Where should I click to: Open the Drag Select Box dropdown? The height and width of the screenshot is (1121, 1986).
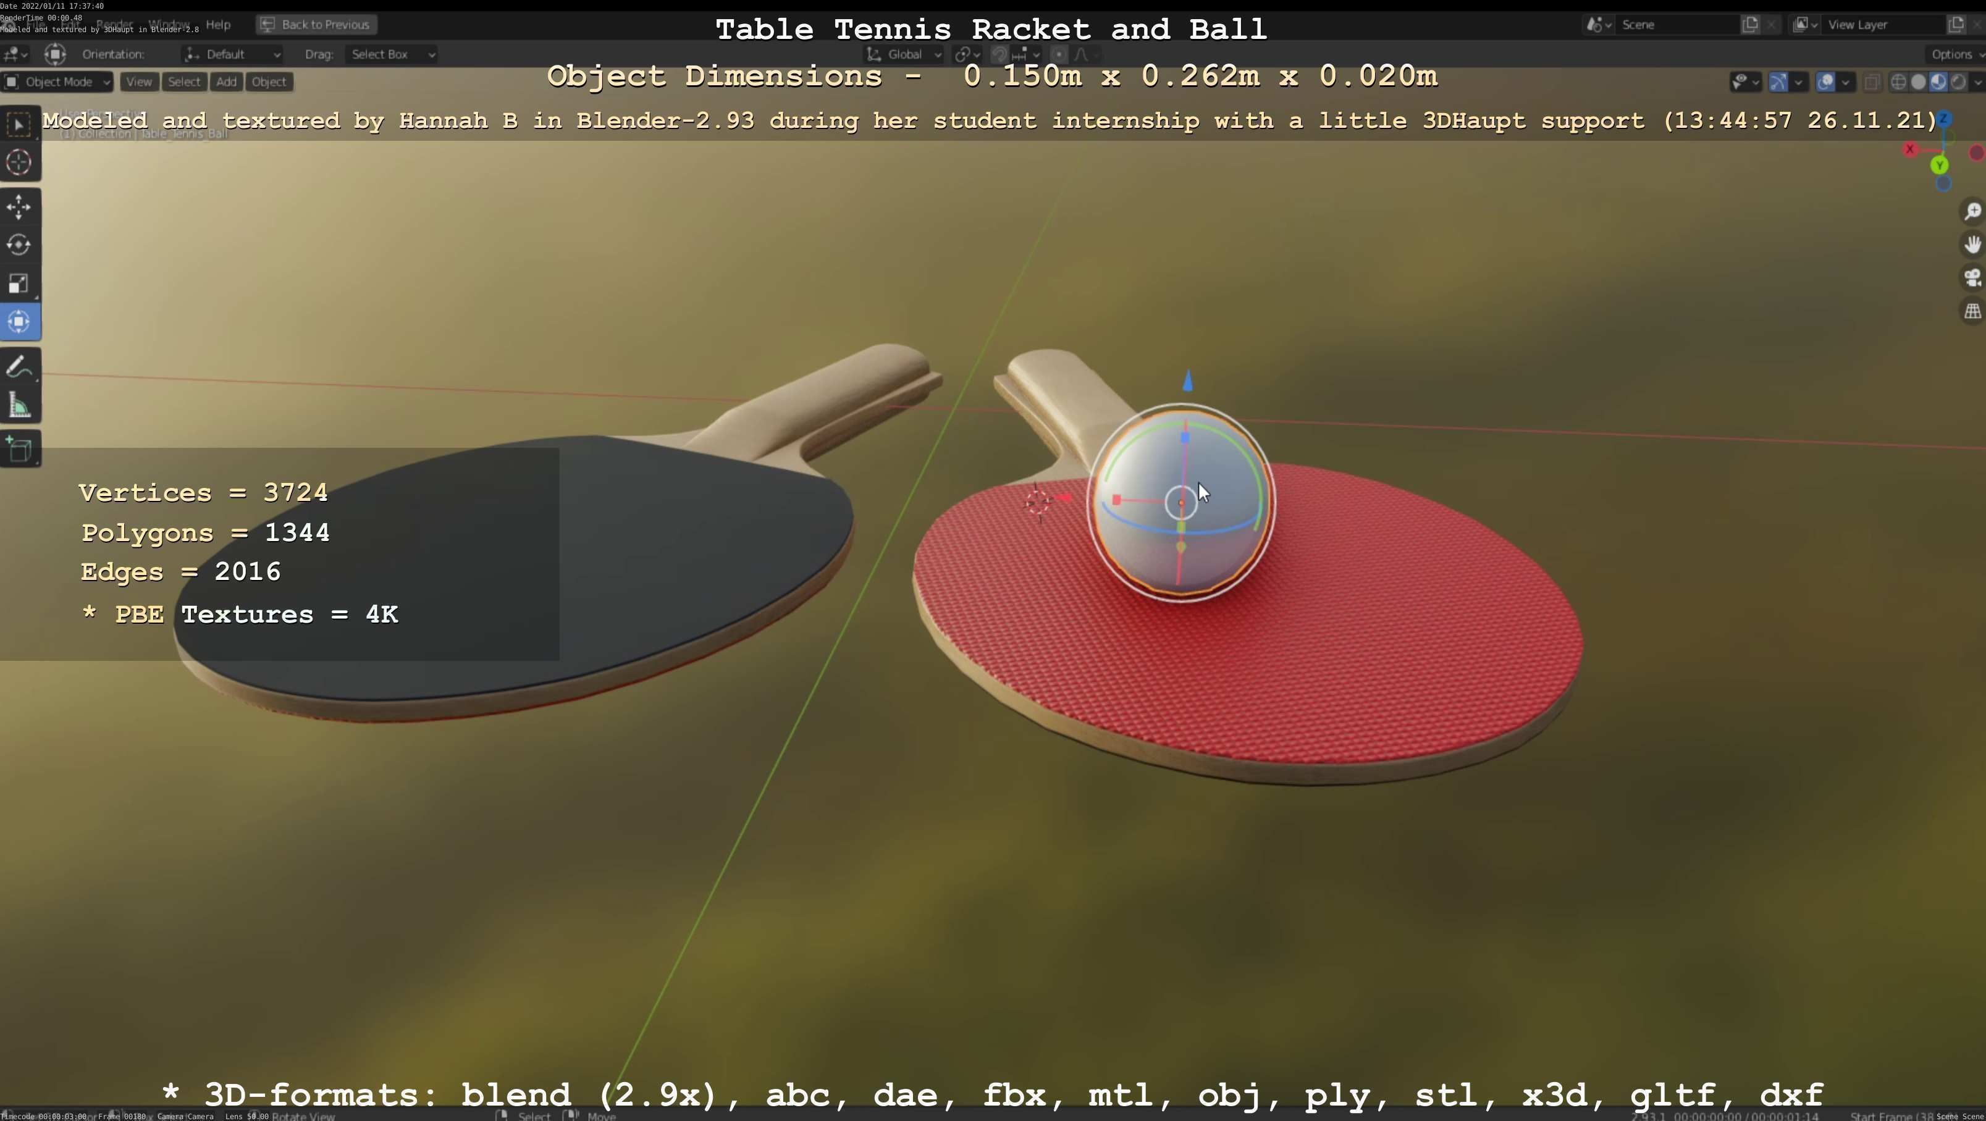point(392,54)
